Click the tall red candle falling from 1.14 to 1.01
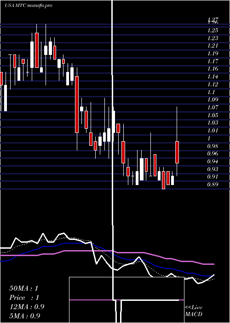The image size is (230, 323). [77, 104]
